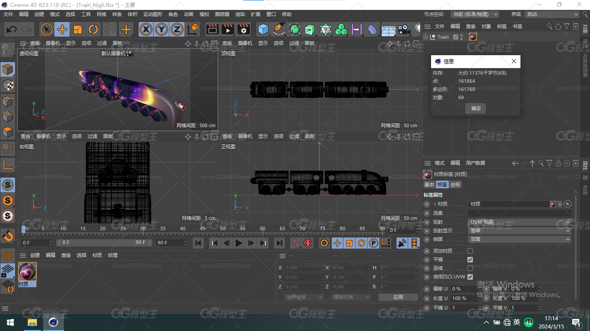Render the active view
The image size is (590, 331).
click(x=213, y=29)
